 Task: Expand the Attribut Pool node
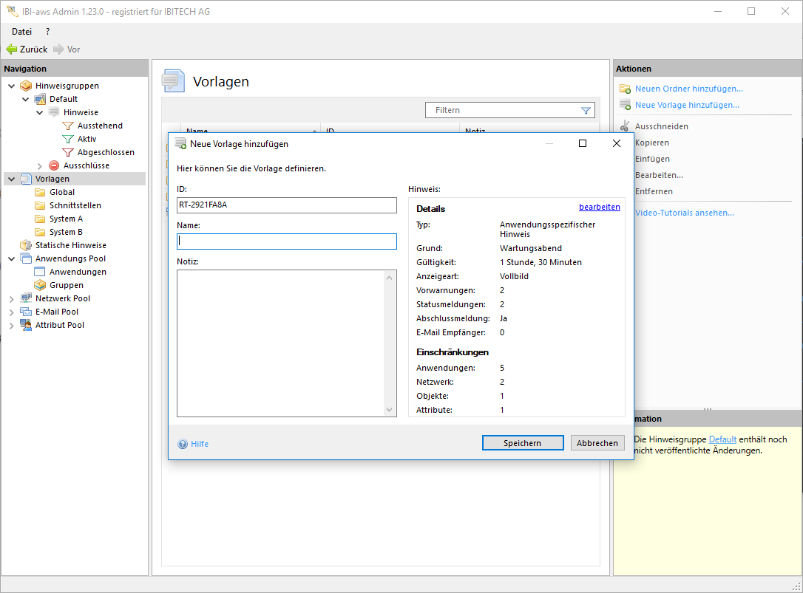click(11, 325)
